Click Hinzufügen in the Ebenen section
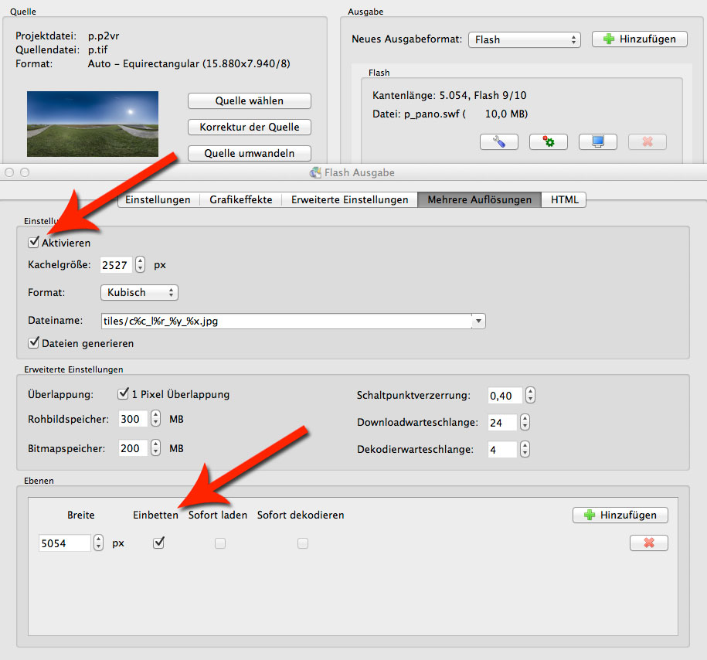The image size is (707, 660). [x=620, y=515]
